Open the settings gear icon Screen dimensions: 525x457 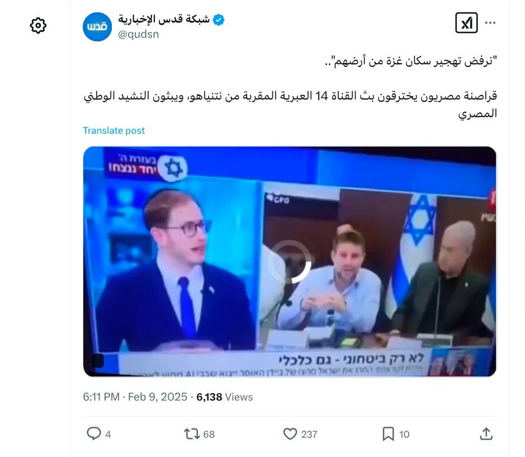pyautogui.click(x=38, y=26)
